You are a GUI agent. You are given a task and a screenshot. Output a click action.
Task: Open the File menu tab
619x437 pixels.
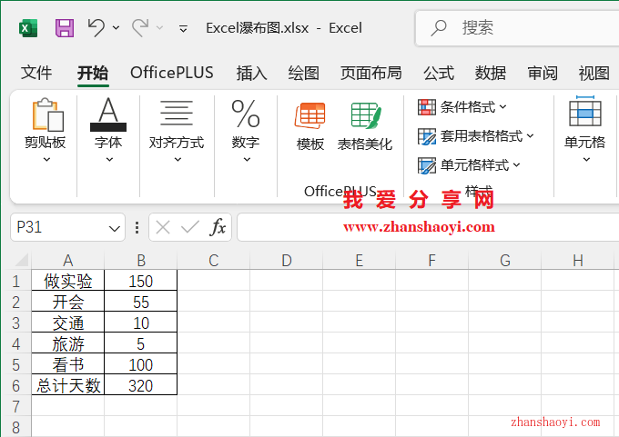click(x=36, y=74)
